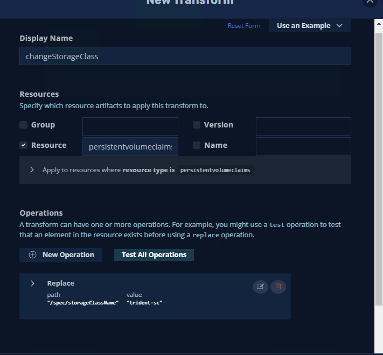Close the New Transform dialog
This screenshot has height=355, width=383.
370,2
